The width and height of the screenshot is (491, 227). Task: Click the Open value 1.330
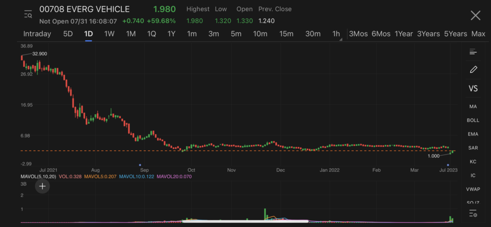click(x=244, y=21)
